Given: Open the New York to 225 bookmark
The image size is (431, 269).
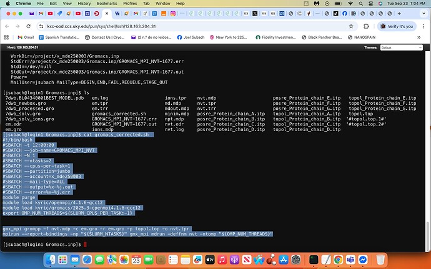Looking at the screenshot, I should click(228, 37).
